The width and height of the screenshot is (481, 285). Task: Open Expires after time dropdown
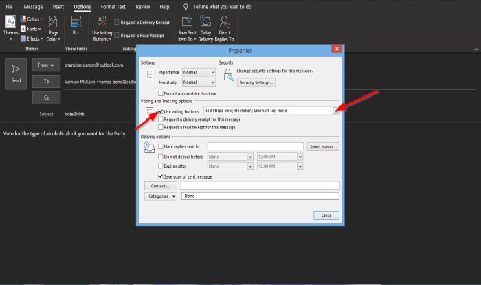pyautogui.click(x=300, y=166)
